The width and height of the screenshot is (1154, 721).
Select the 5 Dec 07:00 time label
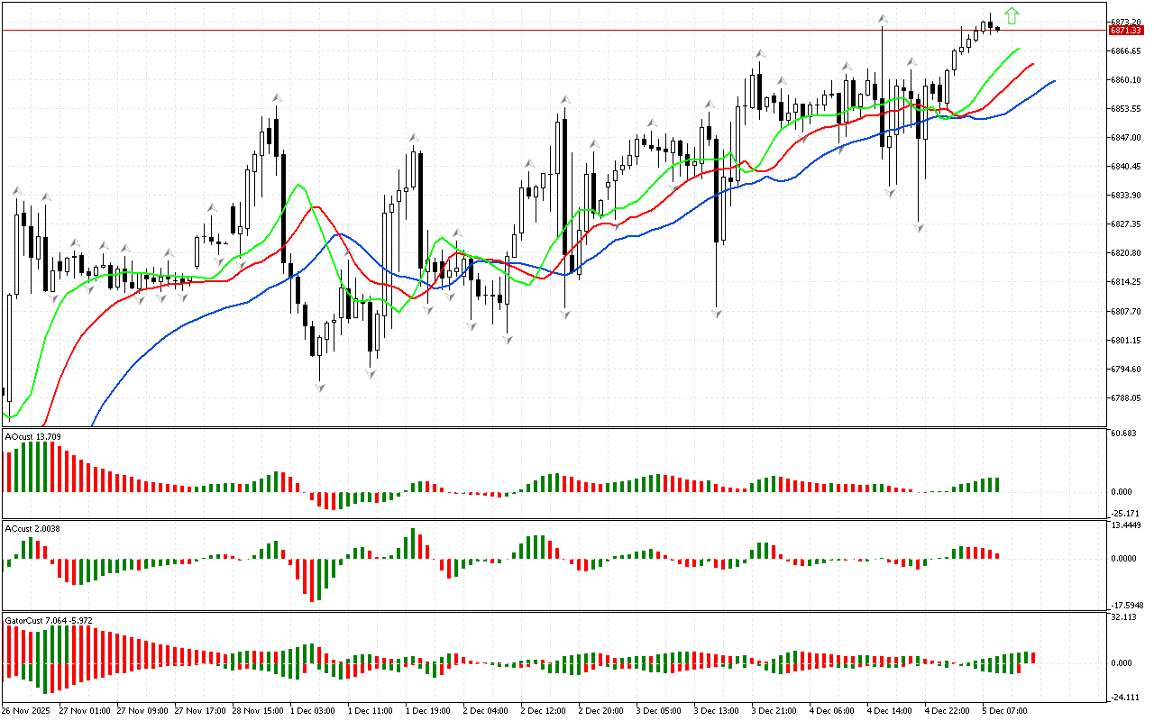[x=1005, y=710]
